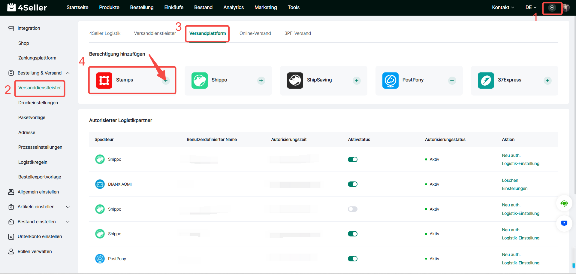Open the Analytics menu

234,8
